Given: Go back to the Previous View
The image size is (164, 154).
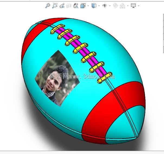Looking at the screenshot, I should click(x=62, y=6).
